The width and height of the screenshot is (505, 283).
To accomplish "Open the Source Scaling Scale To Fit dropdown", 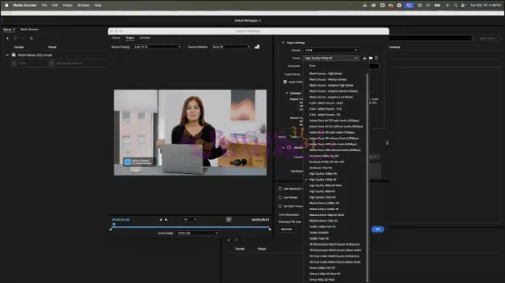I will 157,47.
